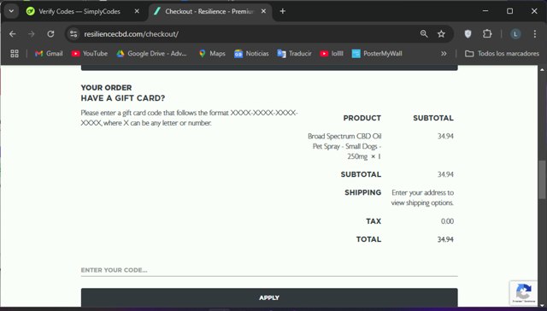
Task: Open the Gmail bookmark
Action: click(49, 53)
